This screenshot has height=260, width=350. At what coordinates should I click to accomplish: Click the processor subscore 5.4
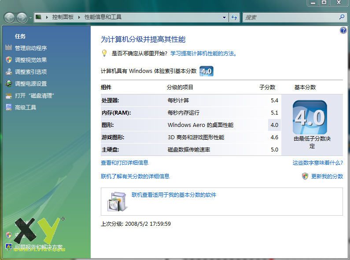(274, 101)
